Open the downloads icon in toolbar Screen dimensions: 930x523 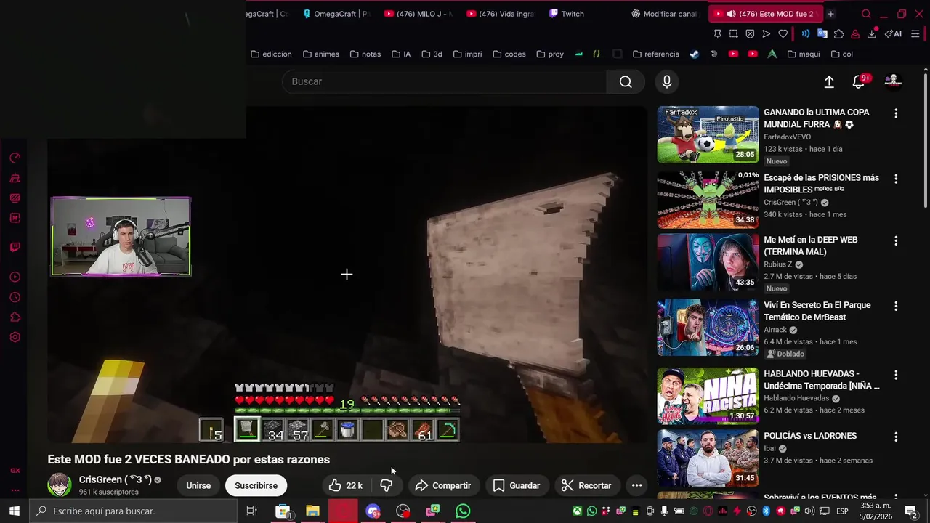[x=871, y=33]
